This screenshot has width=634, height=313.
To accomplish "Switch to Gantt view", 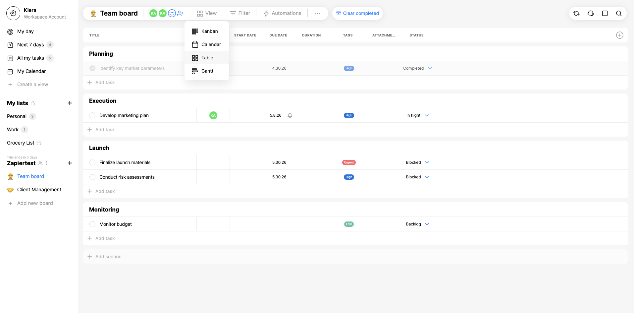I will tap(207, 71).
